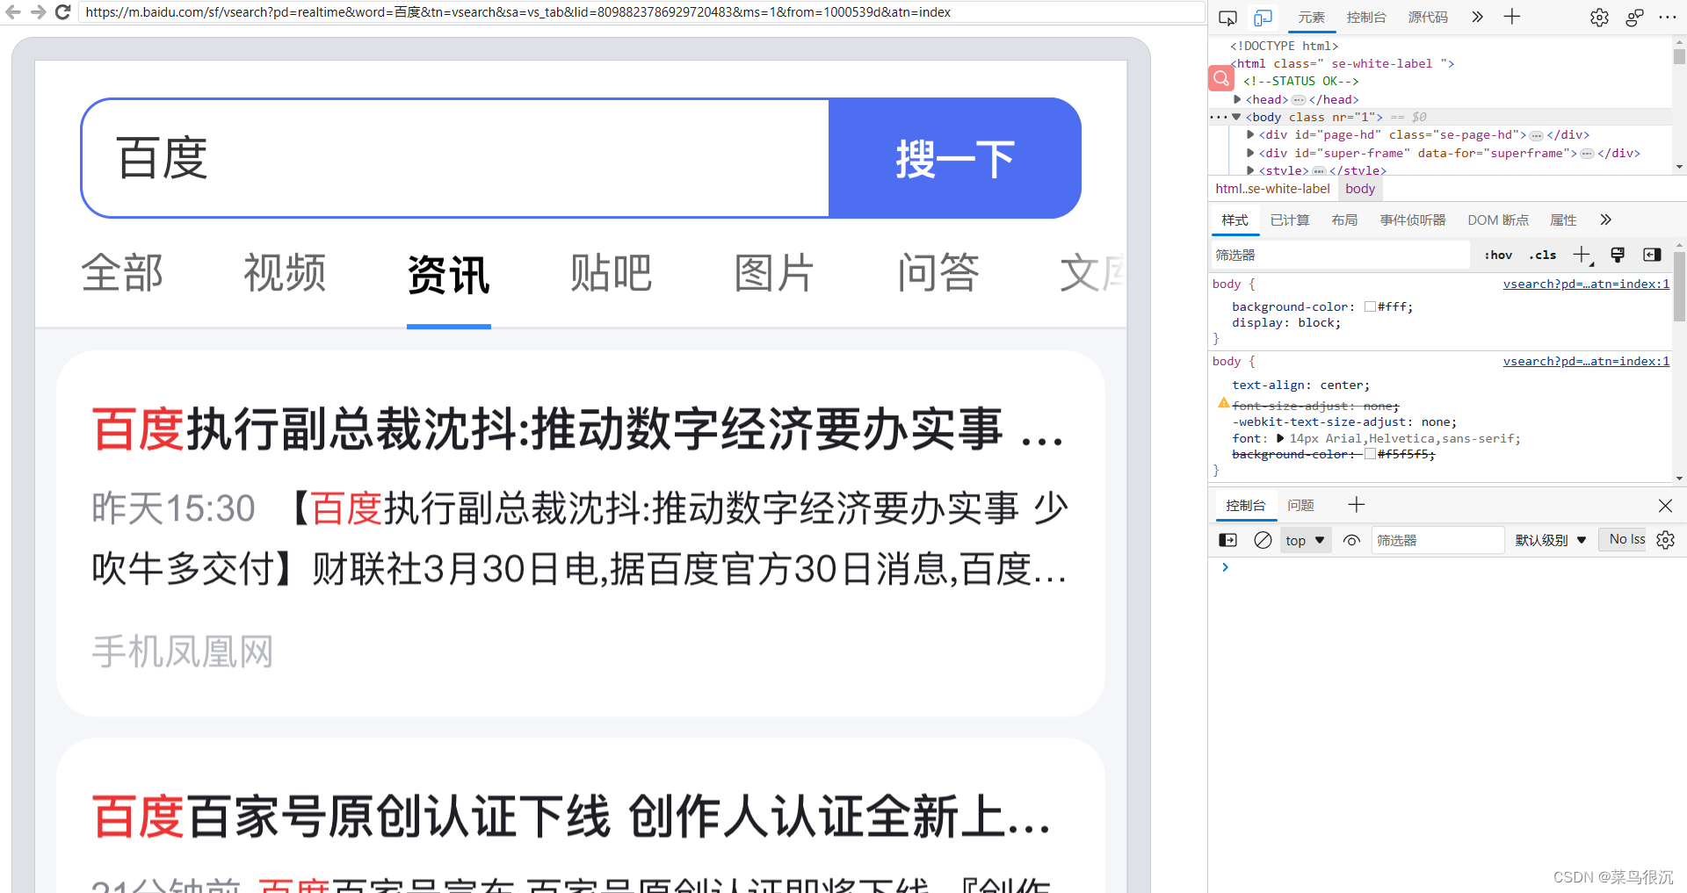
Task: Click the 百度 search input box
Action: (455, 158)
